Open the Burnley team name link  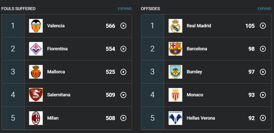194,72
